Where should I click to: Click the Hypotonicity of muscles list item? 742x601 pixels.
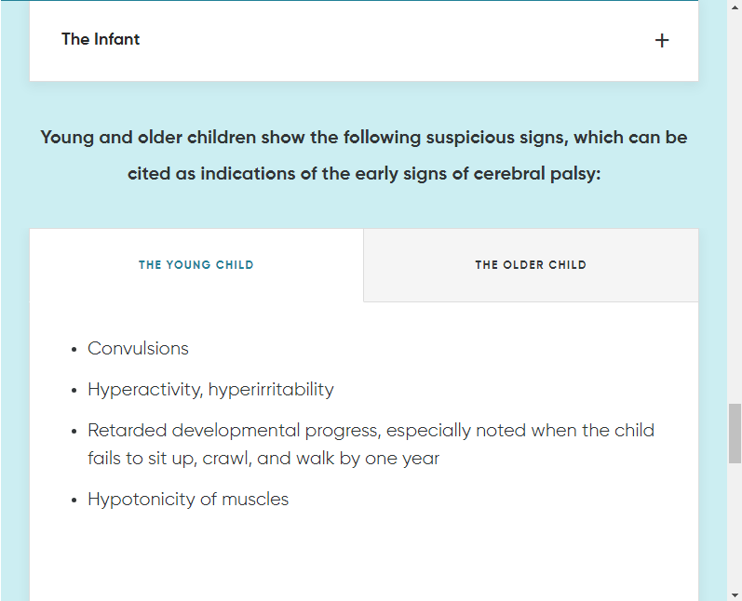[188, 500]
